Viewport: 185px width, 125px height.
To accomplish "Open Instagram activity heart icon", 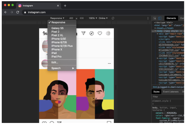I will 100,33.
